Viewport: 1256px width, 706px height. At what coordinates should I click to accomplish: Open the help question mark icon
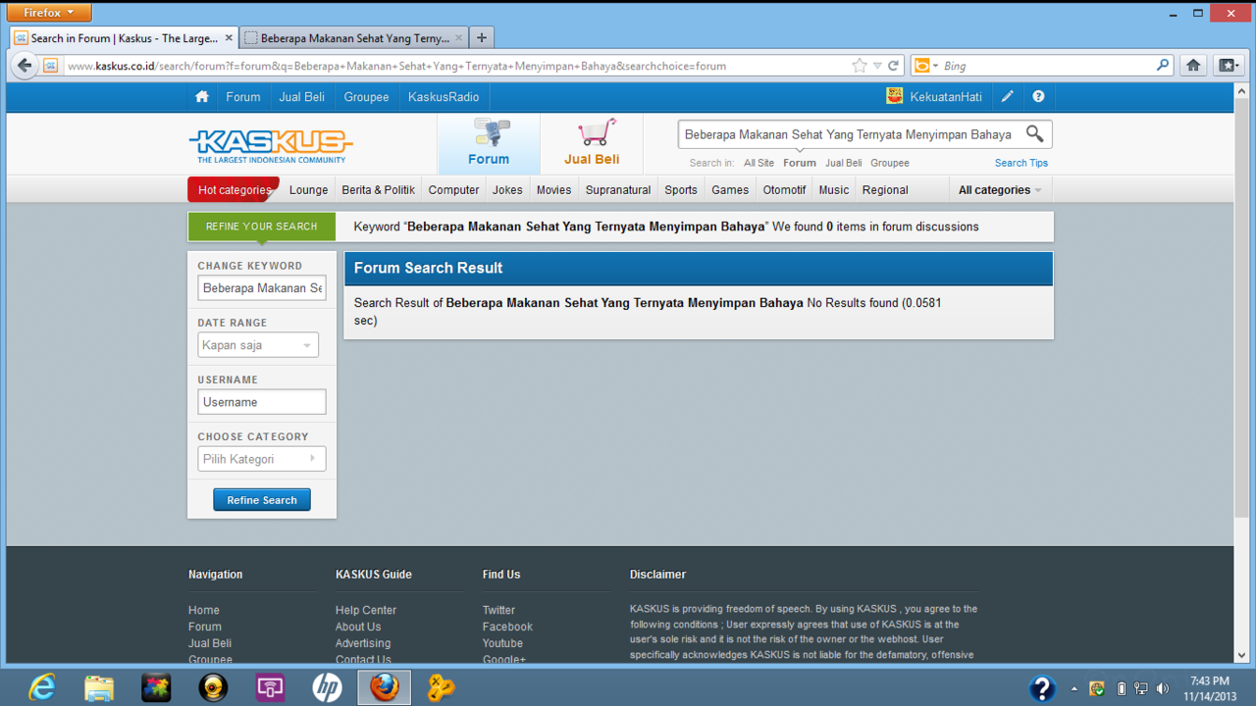click(x=1038, y=97)
